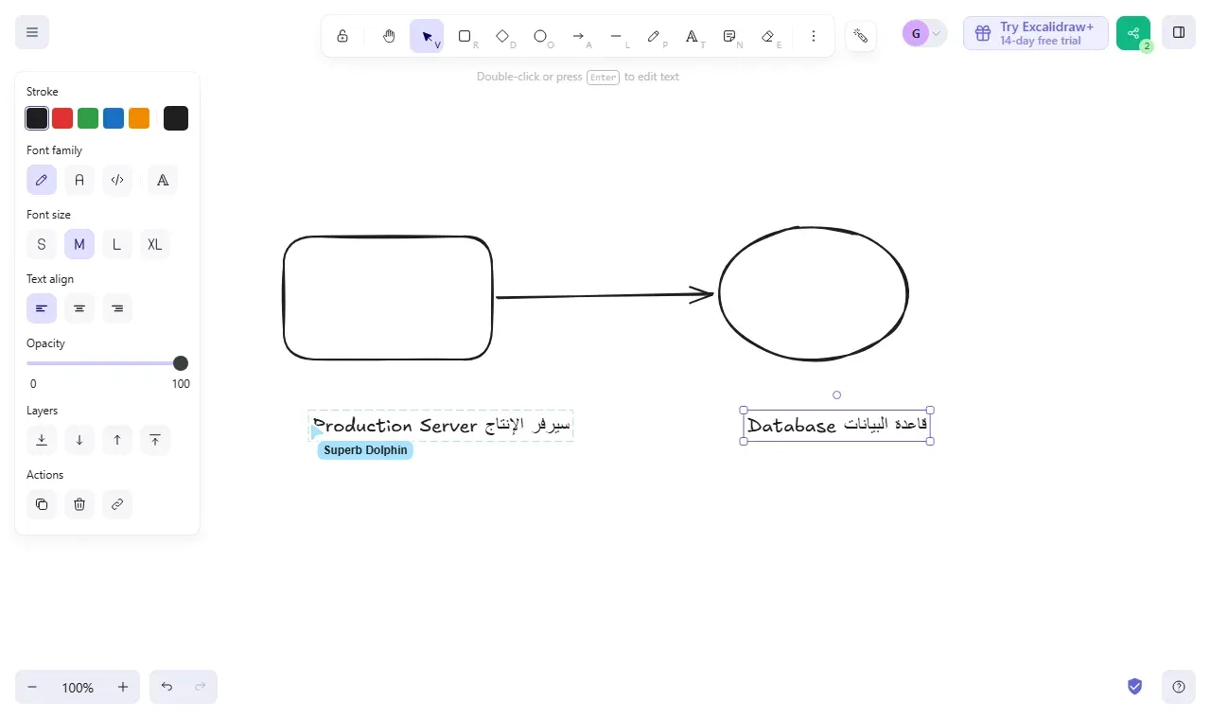This screenshot has height=719, width=1211.
Task: Click Try Excalidraw+ free trial link
Action: pyautogui.click(x=1036, y=33)
